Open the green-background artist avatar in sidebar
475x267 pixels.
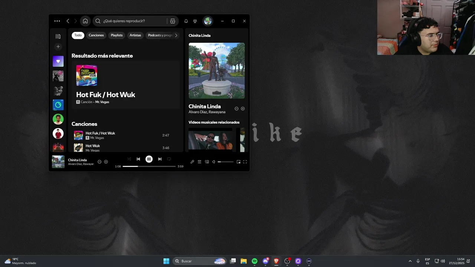point(58,119)
